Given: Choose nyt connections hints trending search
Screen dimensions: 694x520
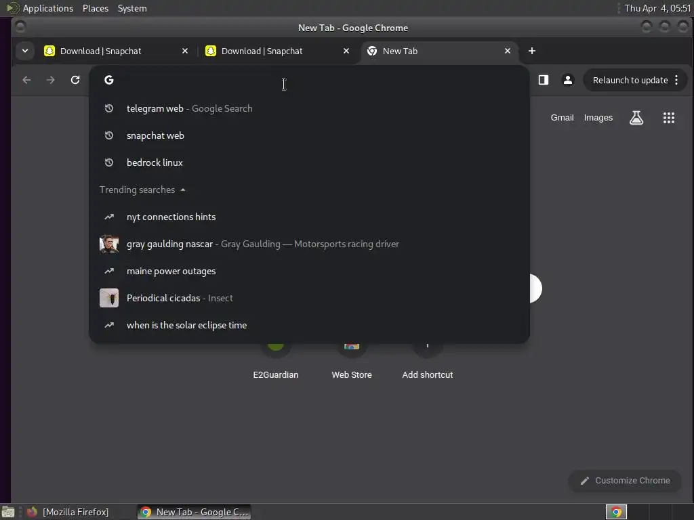Looking at the screenshot, I should pos(309,217).
